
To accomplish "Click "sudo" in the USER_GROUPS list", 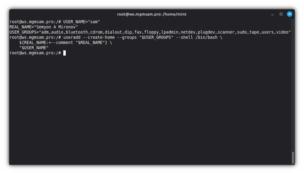I will point(242,32).
